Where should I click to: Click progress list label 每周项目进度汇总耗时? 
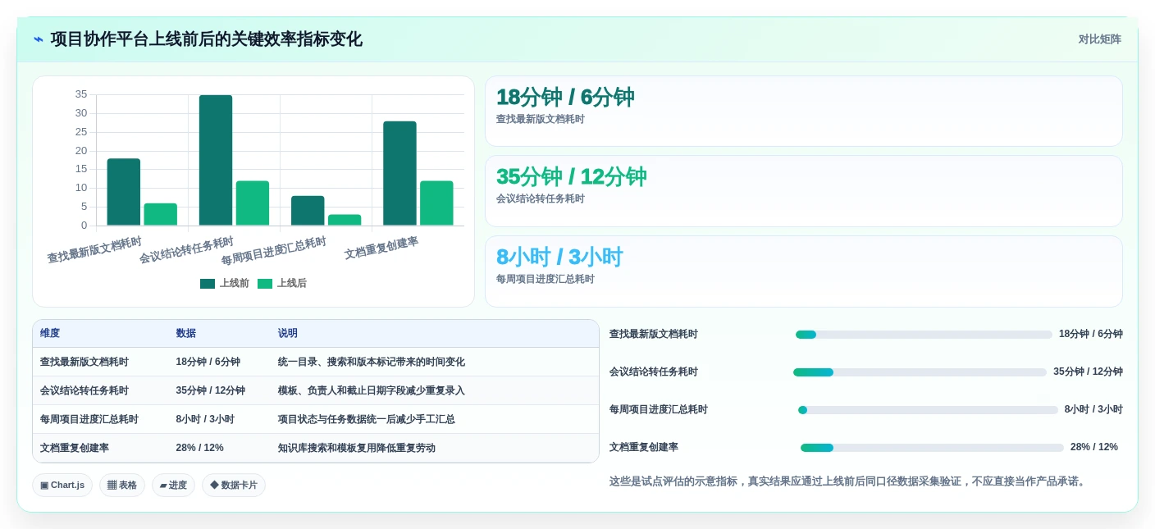tap(659, 410)
